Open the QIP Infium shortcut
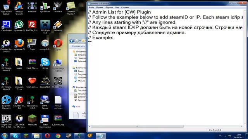This screenshot has width=248, height=139. click(45, 7)
